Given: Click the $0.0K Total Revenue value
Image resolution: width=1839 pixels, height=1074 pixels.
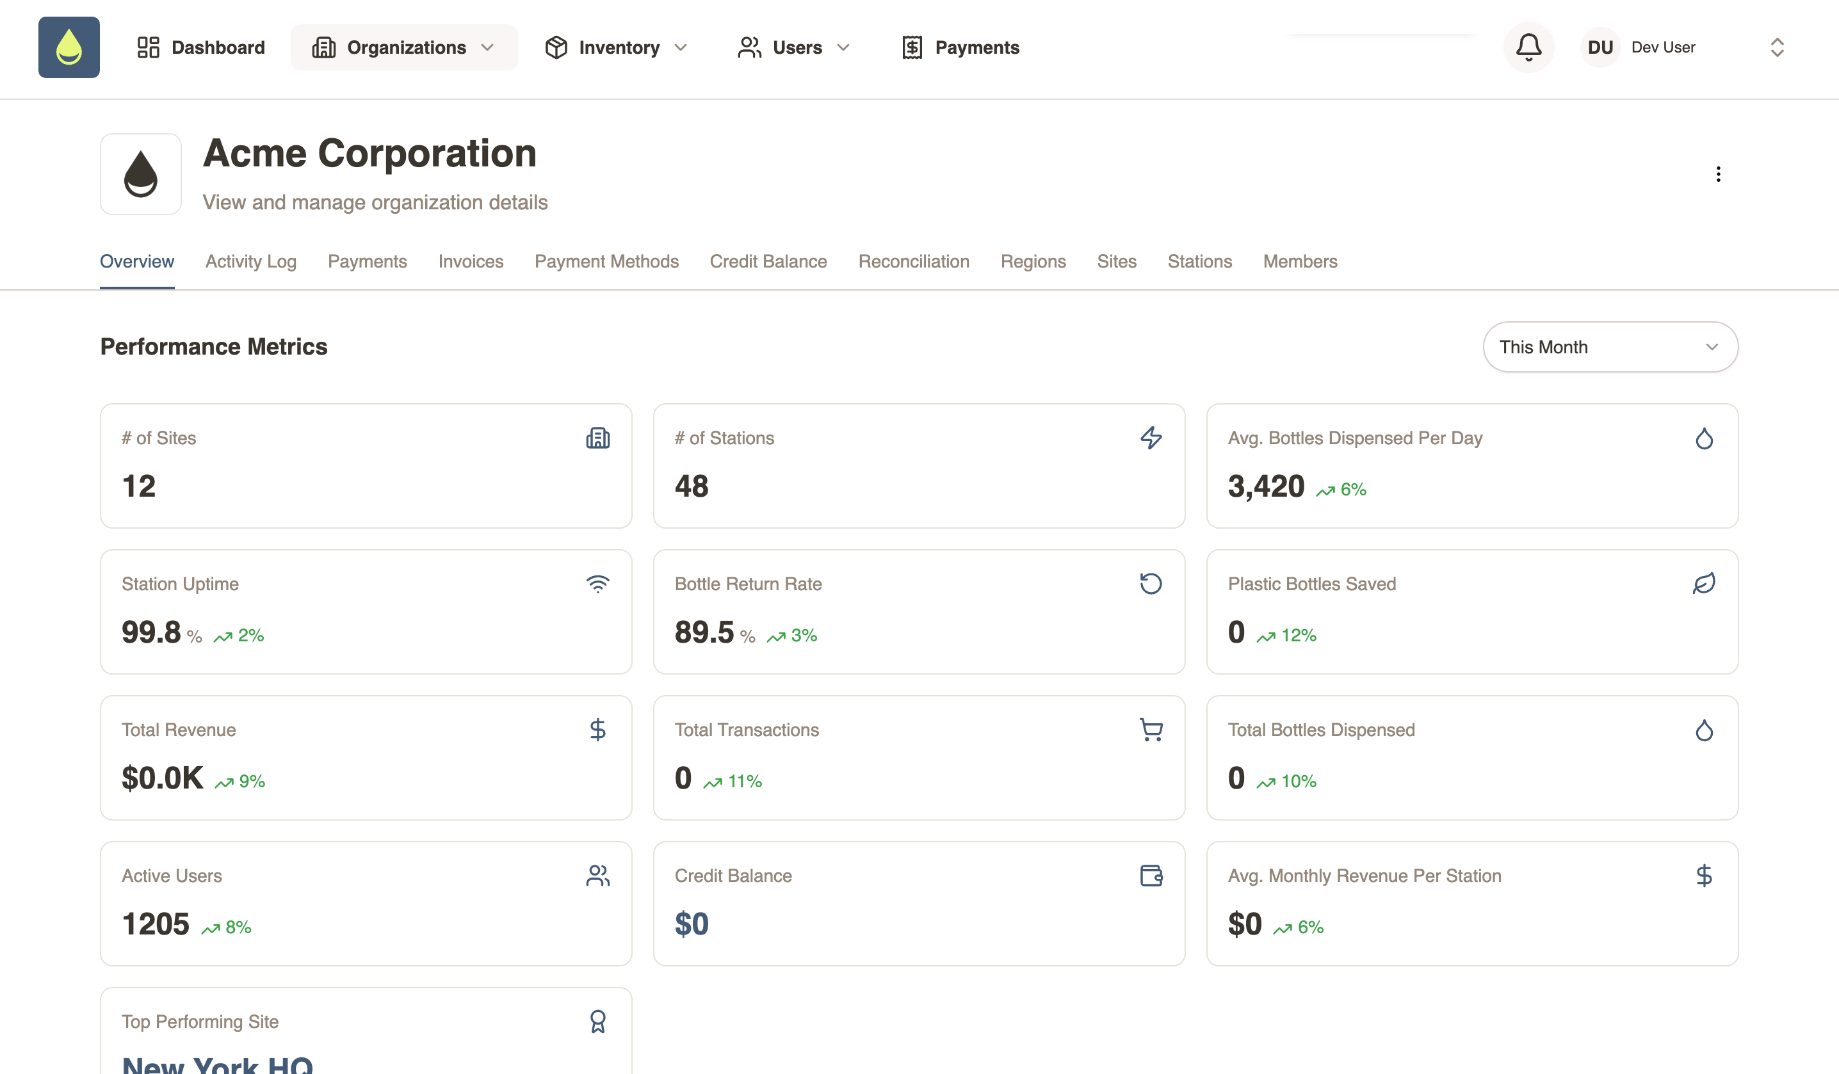Looking at the screenshot, I should (x=162, y=778).
